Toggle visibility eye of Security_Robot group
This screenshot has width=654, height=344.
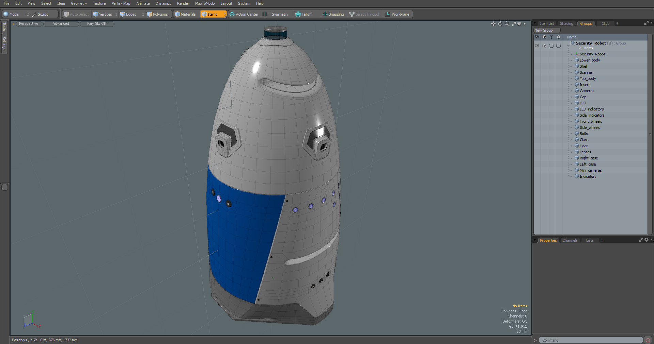[x=537, y=46]
